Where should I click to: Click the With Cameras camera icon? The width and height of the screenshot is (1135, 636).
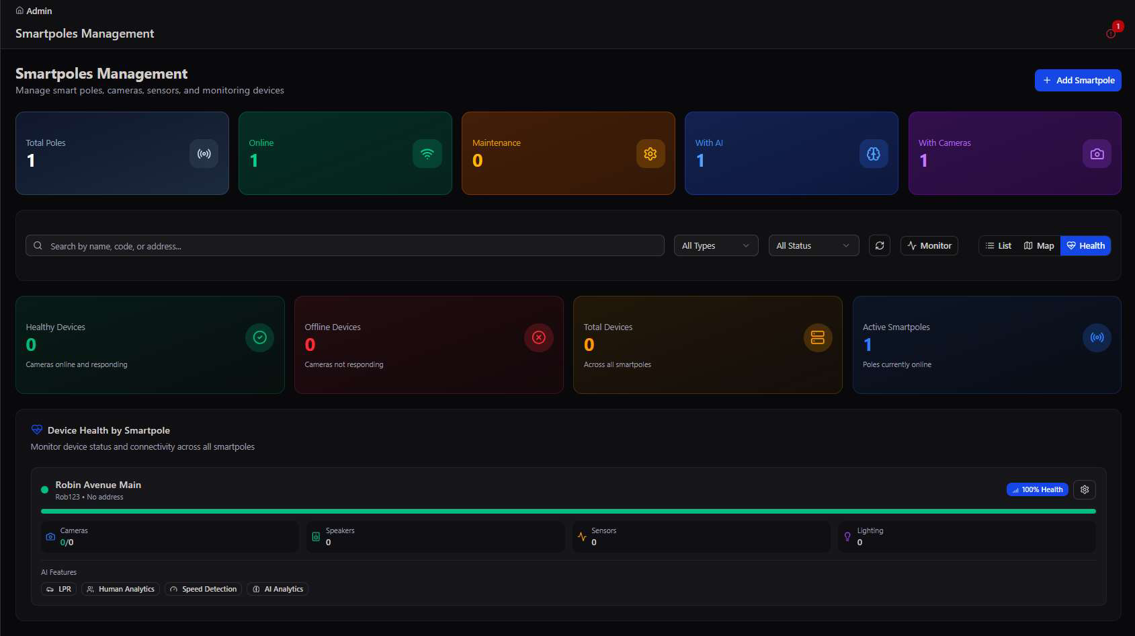click(1097, 154)
